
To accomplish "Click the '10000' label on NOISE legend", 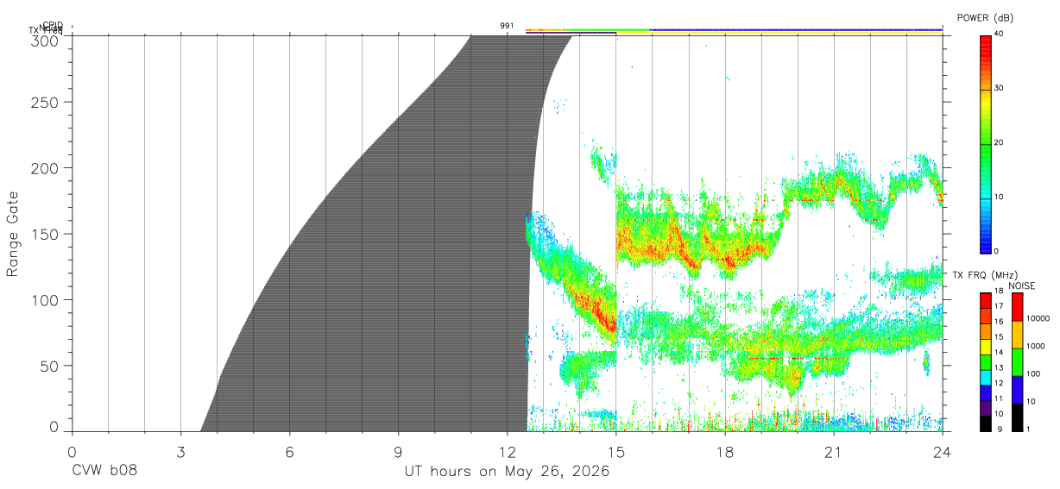I will (1039, 318).
